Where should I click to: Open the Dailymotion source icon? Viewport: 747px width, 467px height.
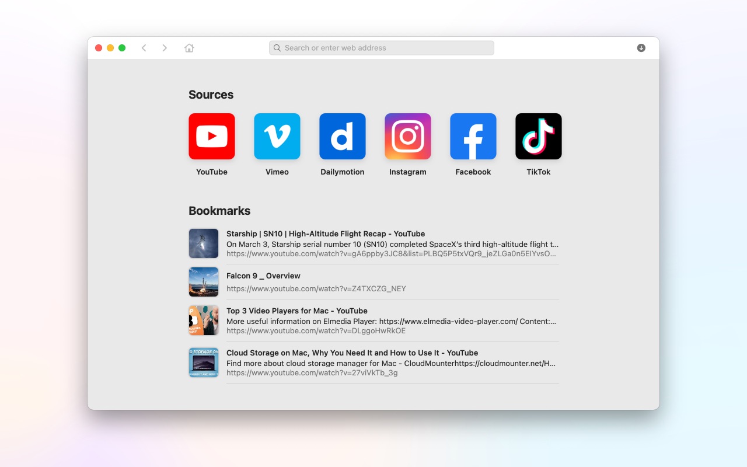coord(343,136)
